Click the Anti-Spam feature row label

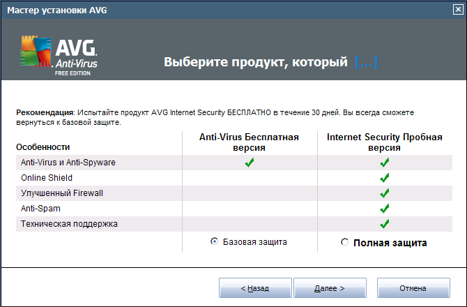(x=39, y=209)
